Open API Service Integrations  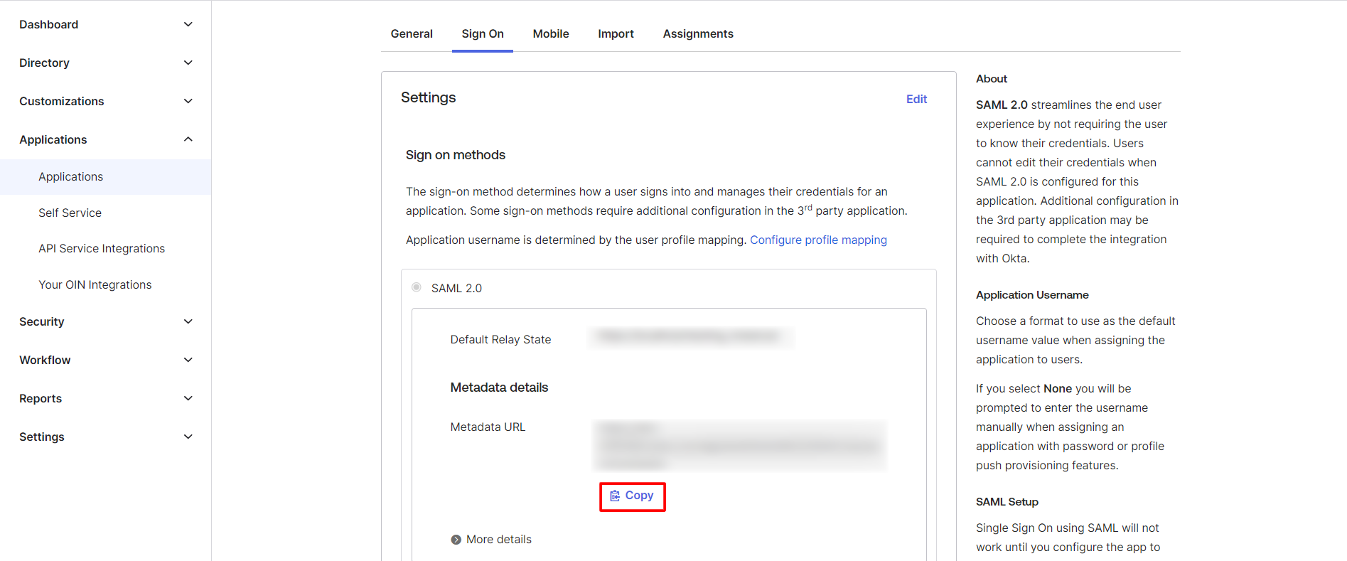click(x=102, y=248)
